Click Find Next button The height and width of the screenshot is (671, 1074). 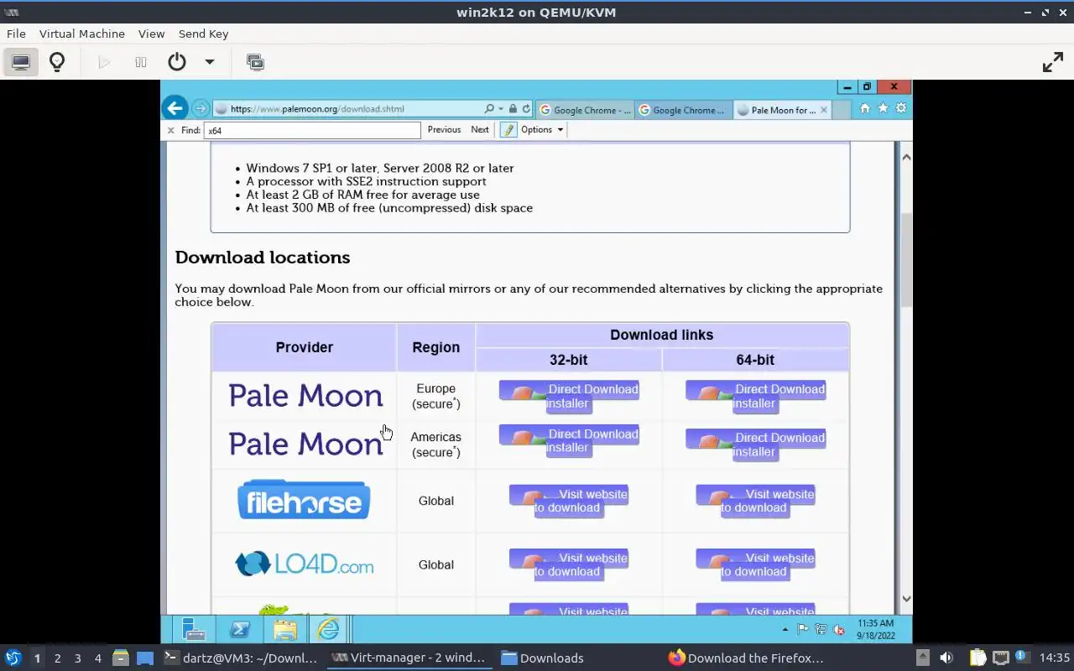coord(480,130)
